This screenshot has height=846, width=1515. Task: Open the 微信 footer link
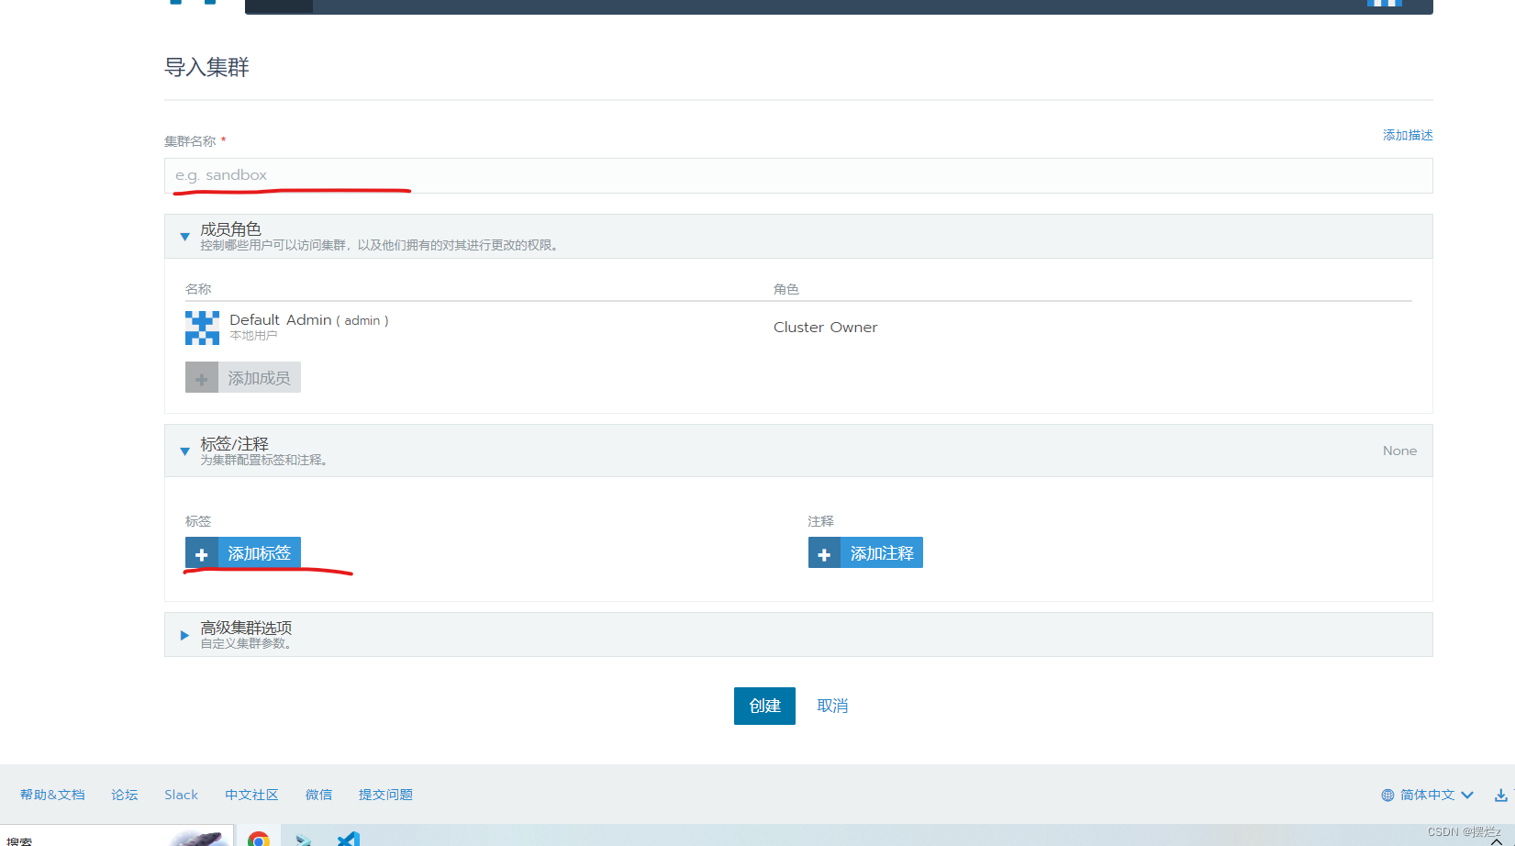pos(318,795)
